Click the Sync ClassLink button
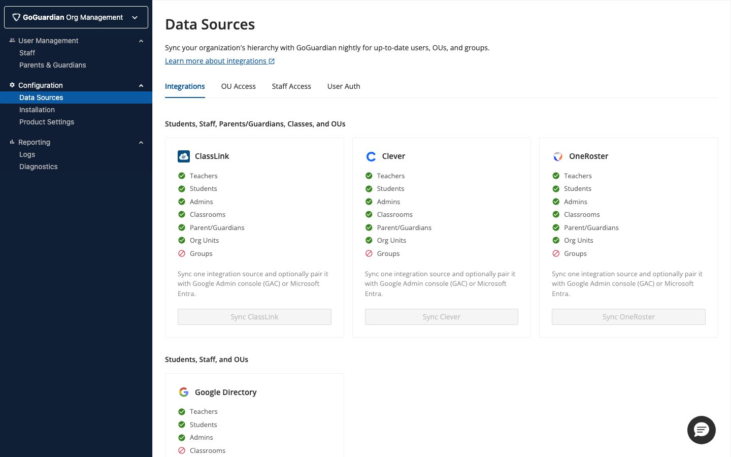This screenshot has height=457, width=731. [254, 317]
